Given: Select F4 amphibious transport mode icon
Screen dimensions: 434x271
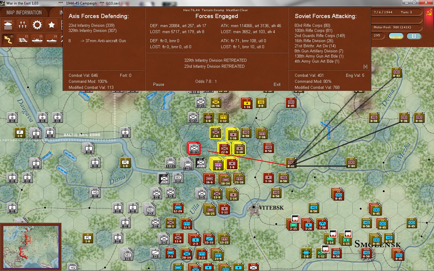Looking at the screenshot, I should 52,39.
